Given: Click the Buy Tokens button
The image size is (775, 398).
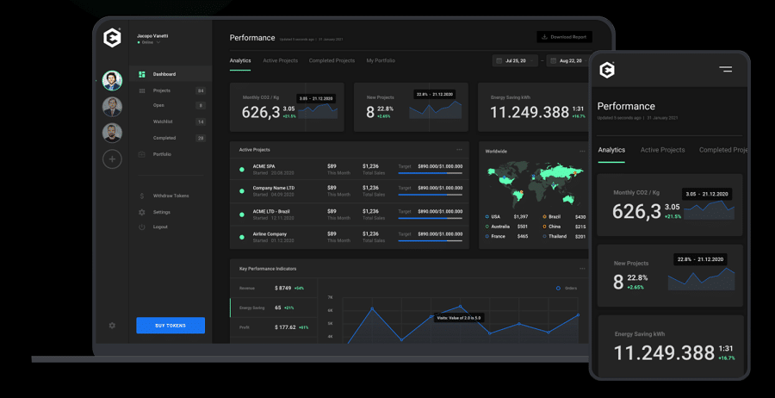Looking at the screenshot, I should pyautogui.click(x=170, y=325).
